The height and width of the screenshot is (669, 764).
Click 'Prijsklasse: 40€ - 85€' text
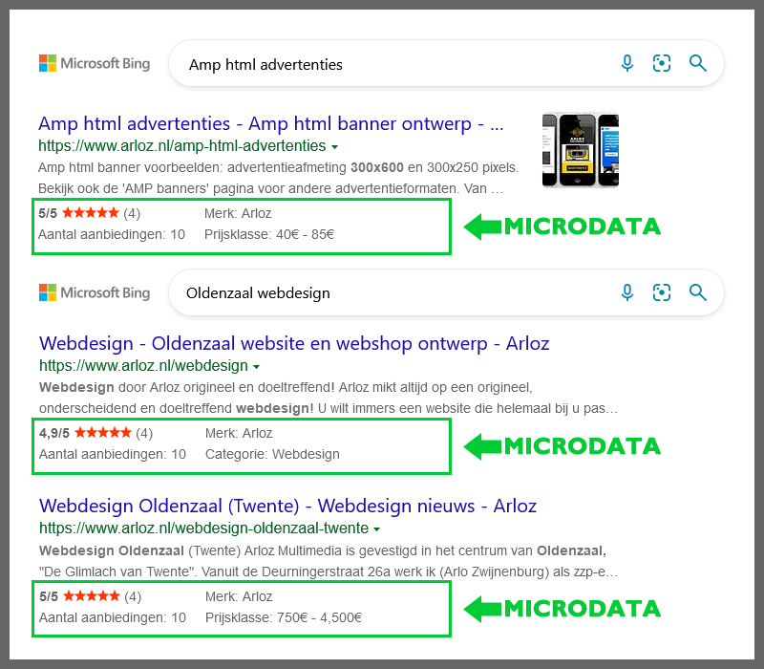coord(269,234)
